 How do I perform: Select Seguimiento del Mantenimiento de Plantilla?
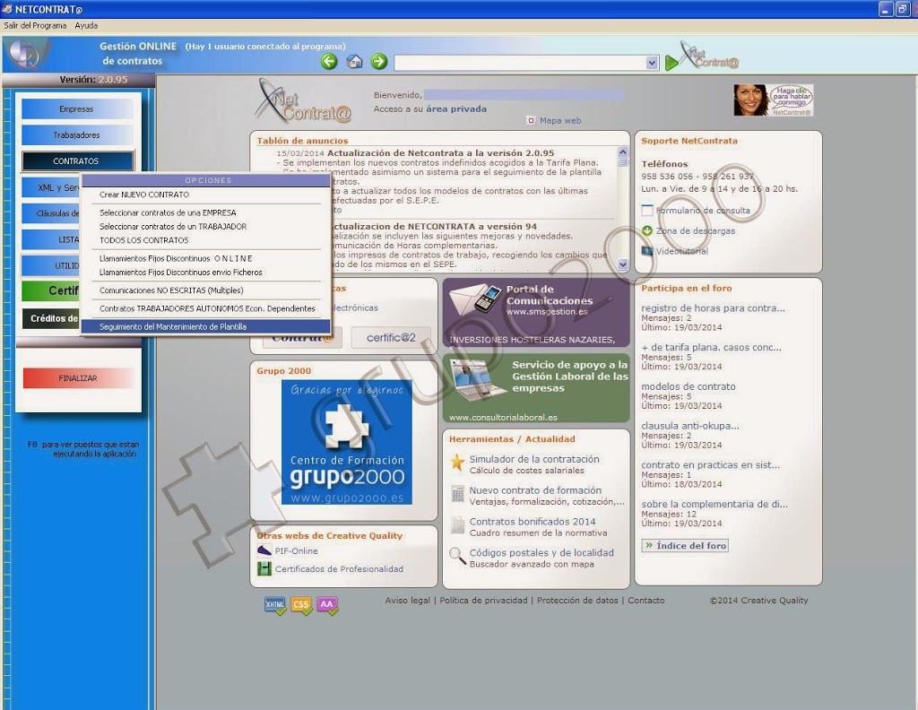click(206, 326)
